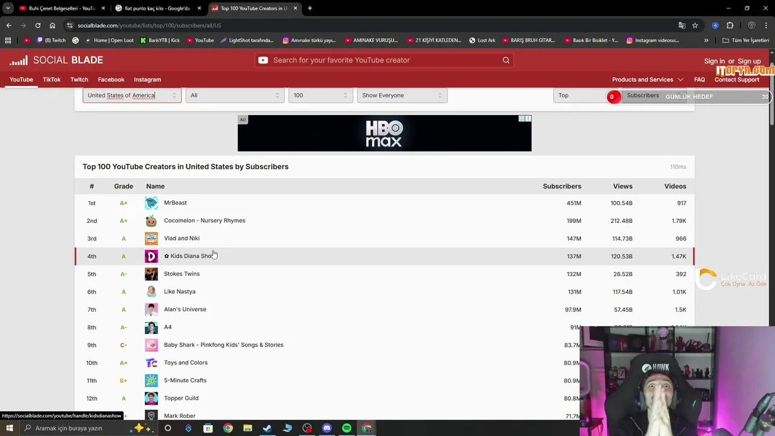Screen dimensions: 775x436
Task: Click the browser reload button
Action: click(x=38, y=25)
